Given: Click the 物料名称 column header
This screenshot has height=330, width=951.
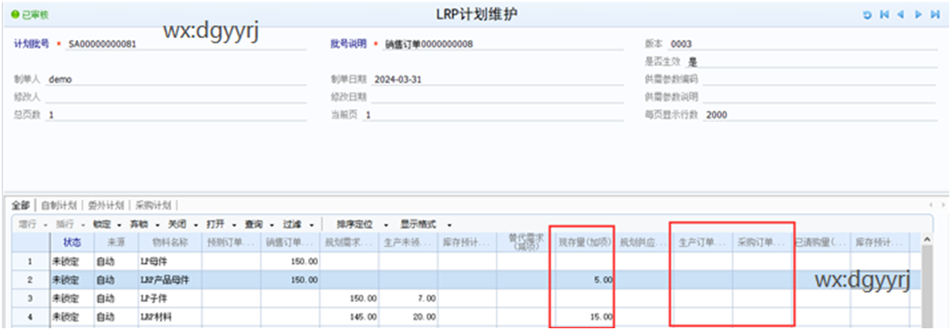Looking at the screenshot, I should (170, 242).
